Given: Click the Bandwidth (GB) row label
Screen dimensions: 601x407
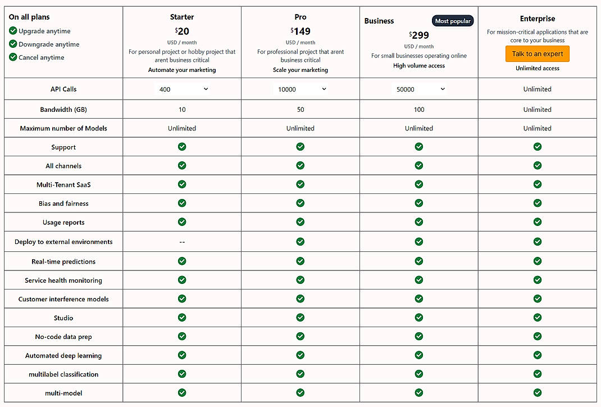Looking at the screenshot, I should pos(63,109).
